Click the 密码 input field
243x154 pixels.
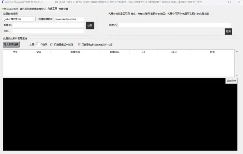click(48, 31)
